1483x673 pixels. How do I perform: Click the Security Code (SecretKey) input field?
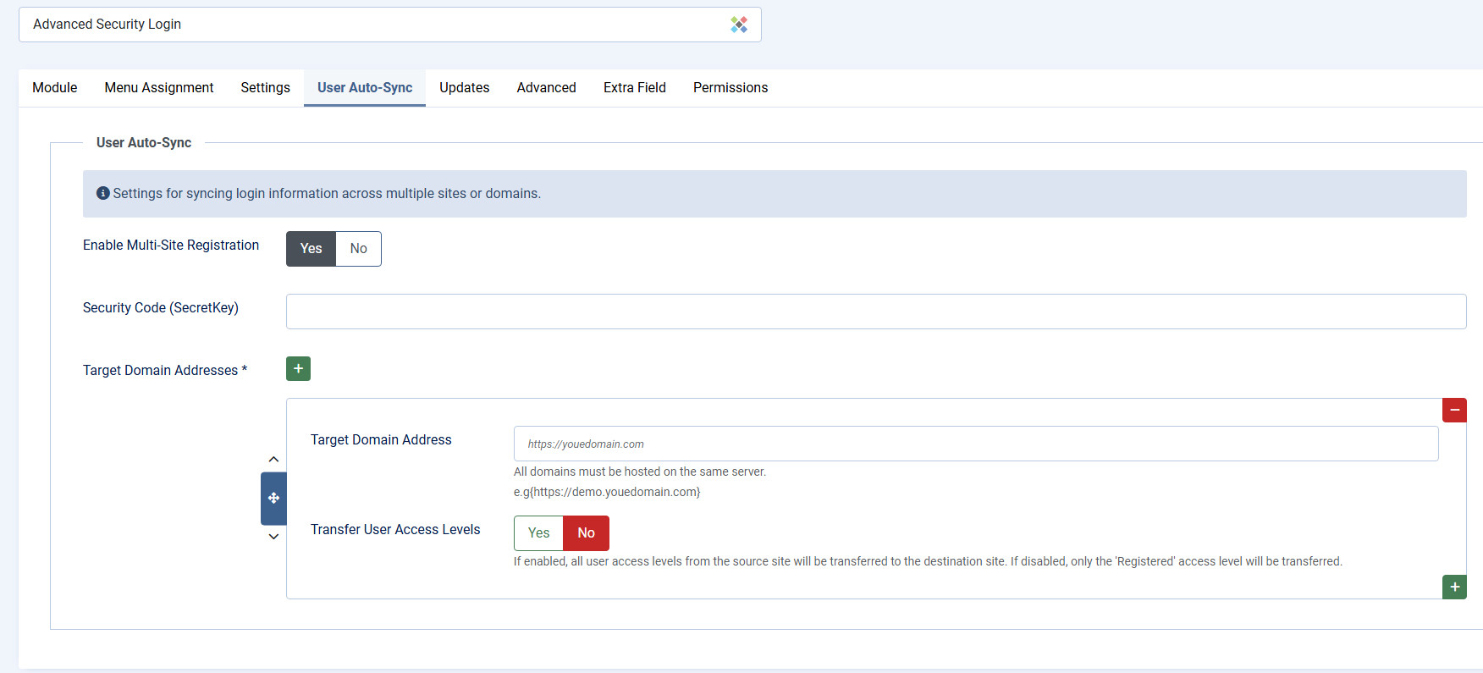(875, 312)
